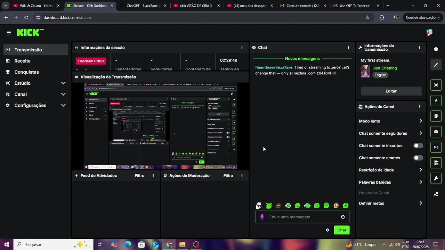
Task: Switch to Caixa de entrada Gmail tab
Action: tap(302, 6)
